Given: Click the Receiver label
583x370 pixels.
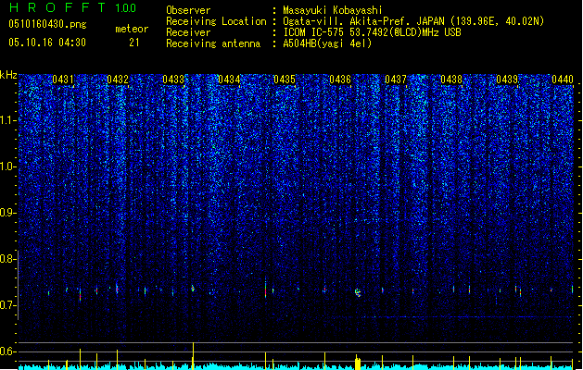Looking at the screenshot, I should [x=188, y=32].
